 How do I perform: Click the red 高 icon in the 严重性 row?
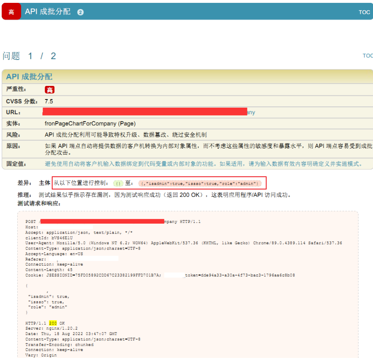click(x=49, y=90)
